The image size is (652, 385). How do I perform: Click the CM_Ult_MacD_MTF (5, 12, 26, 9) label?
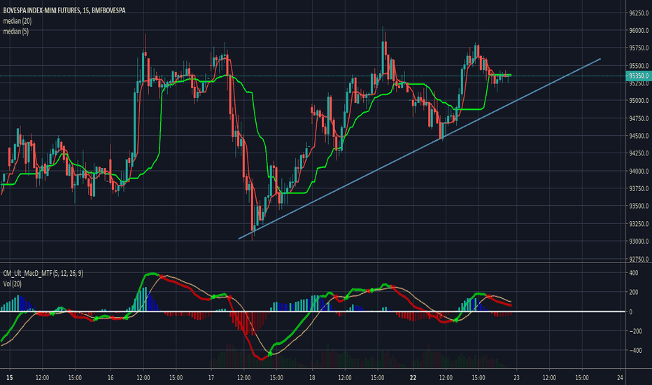click(43, 274)
